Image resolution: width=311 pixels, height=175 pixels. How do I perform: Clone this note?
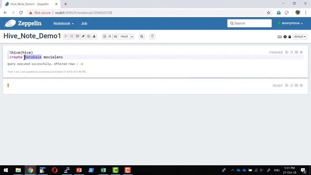88,36
